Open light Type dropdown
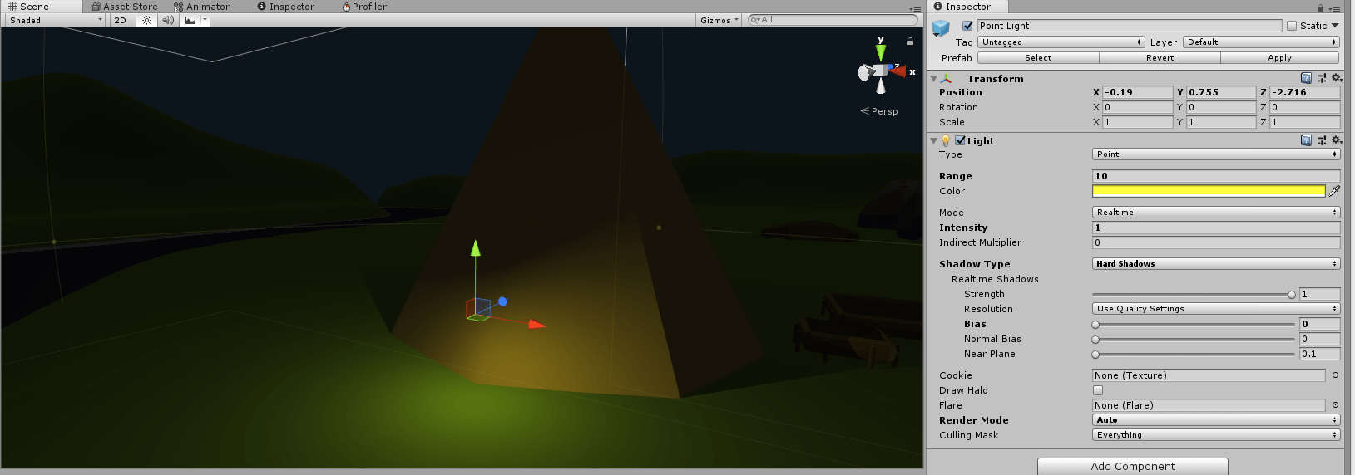Viewport: 1355px width, 475px height. 1216,154
